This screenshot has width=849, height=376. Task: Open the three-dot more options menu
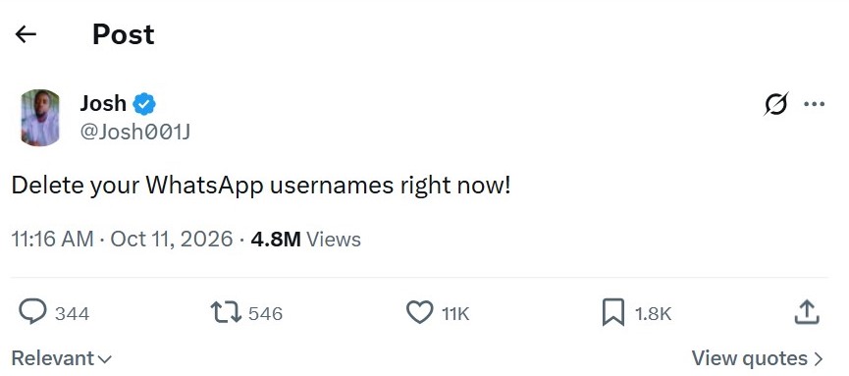tap(815, 104)
